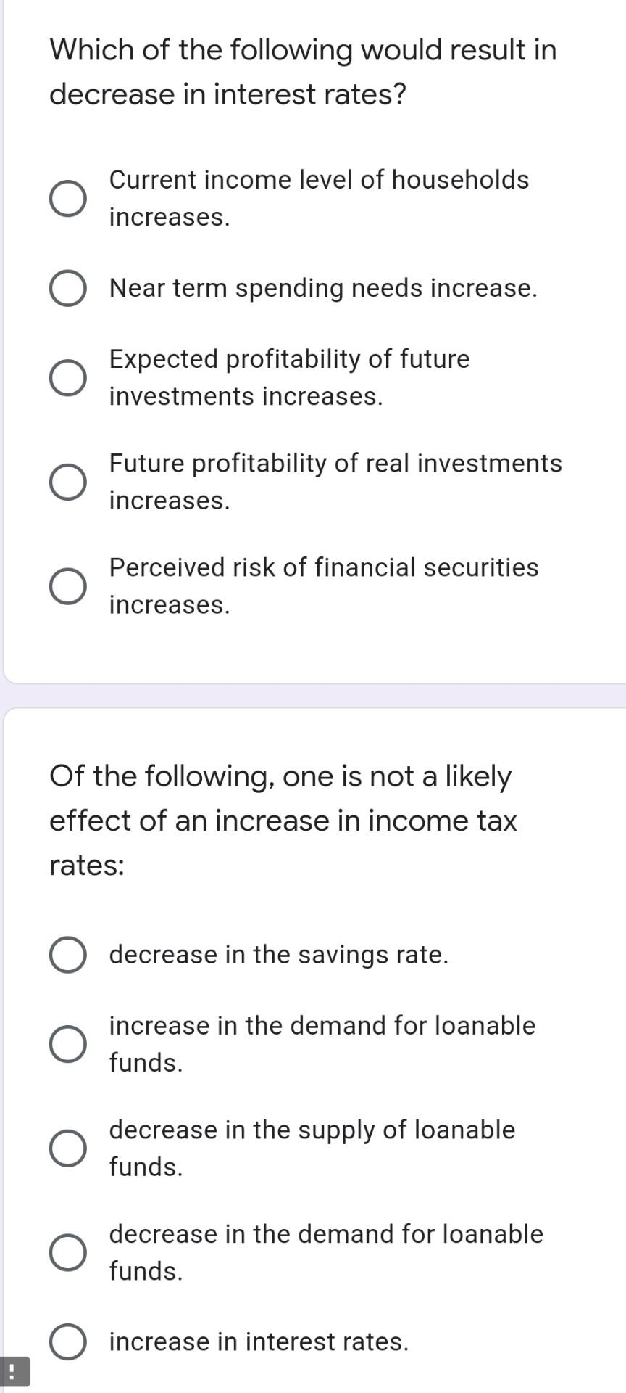The image size is (626, 1393).
Task: Click the text "Near term spending needs increase."
Action: (322, 288)
